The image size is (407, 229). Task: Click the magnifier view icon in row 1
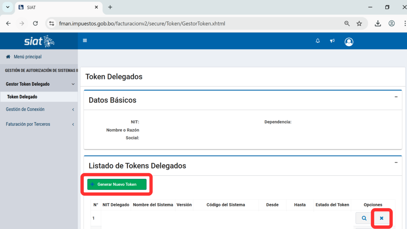pos(364,218)
